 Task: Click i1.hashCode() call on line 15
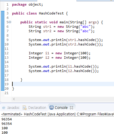[82, 66]
